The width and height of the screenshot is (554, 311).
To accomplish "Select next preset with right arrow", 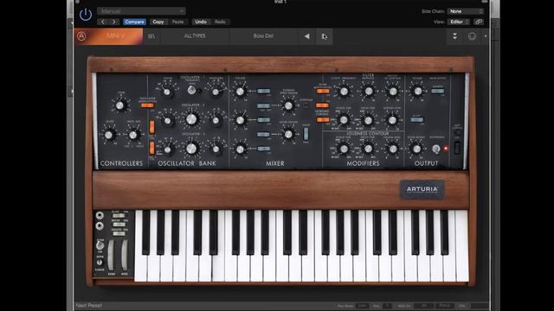I will pyautogui.click(x=324, y=36).
